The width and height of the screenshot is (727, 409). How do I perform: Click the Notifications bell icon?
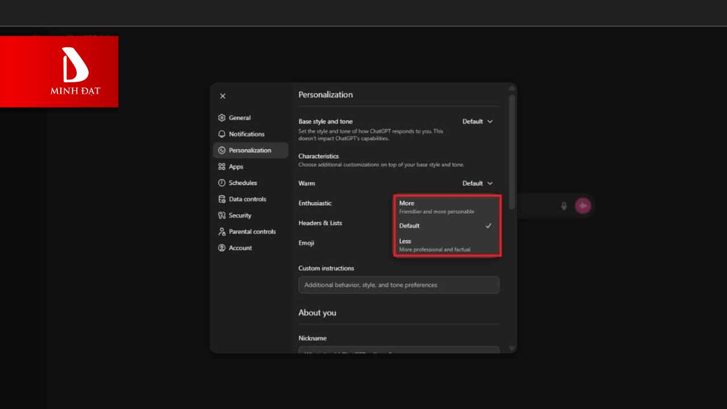222,134
